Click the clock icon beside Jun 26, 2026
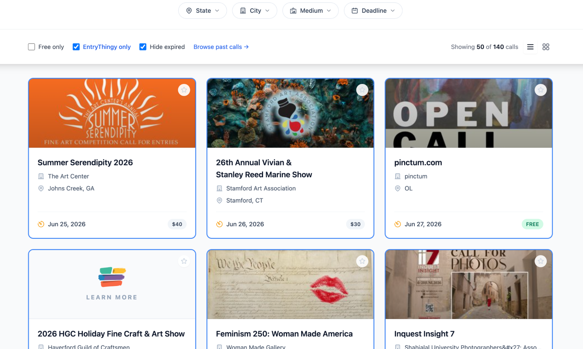The height and width of the screenshot is (349, 583). tap(219, 224)
